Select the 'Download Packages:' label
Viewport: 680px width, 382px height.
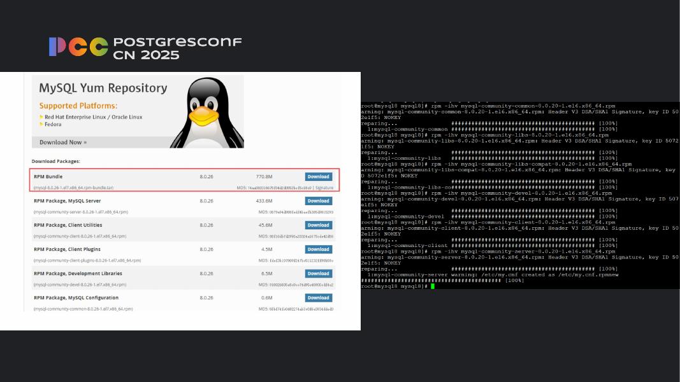click(x=55, y=161)
